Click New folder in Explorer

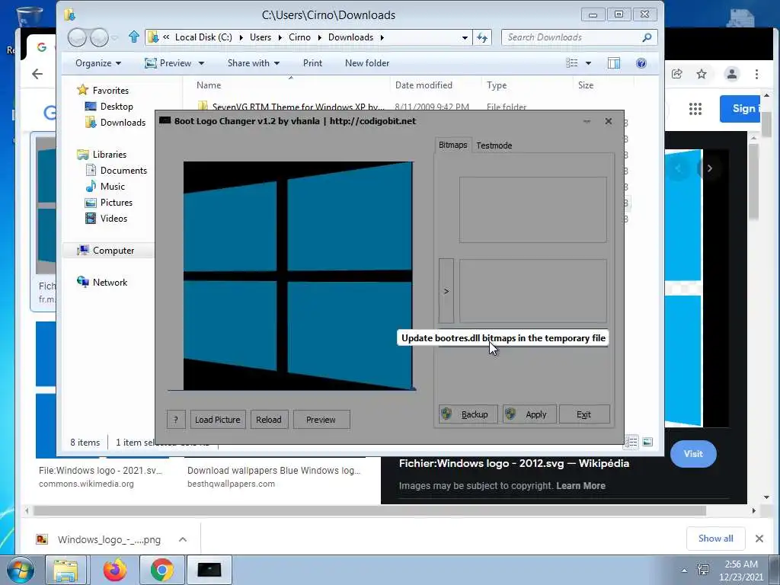tap(367, 63)
